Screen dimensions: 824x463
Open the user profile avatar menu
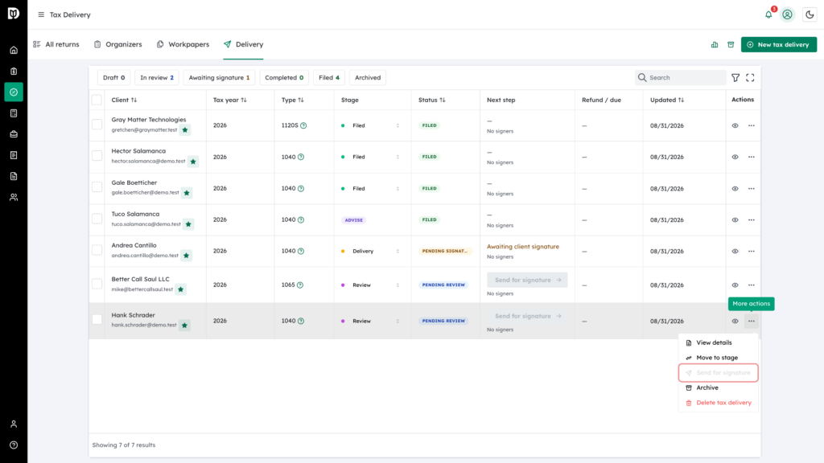tap(787, 14)
